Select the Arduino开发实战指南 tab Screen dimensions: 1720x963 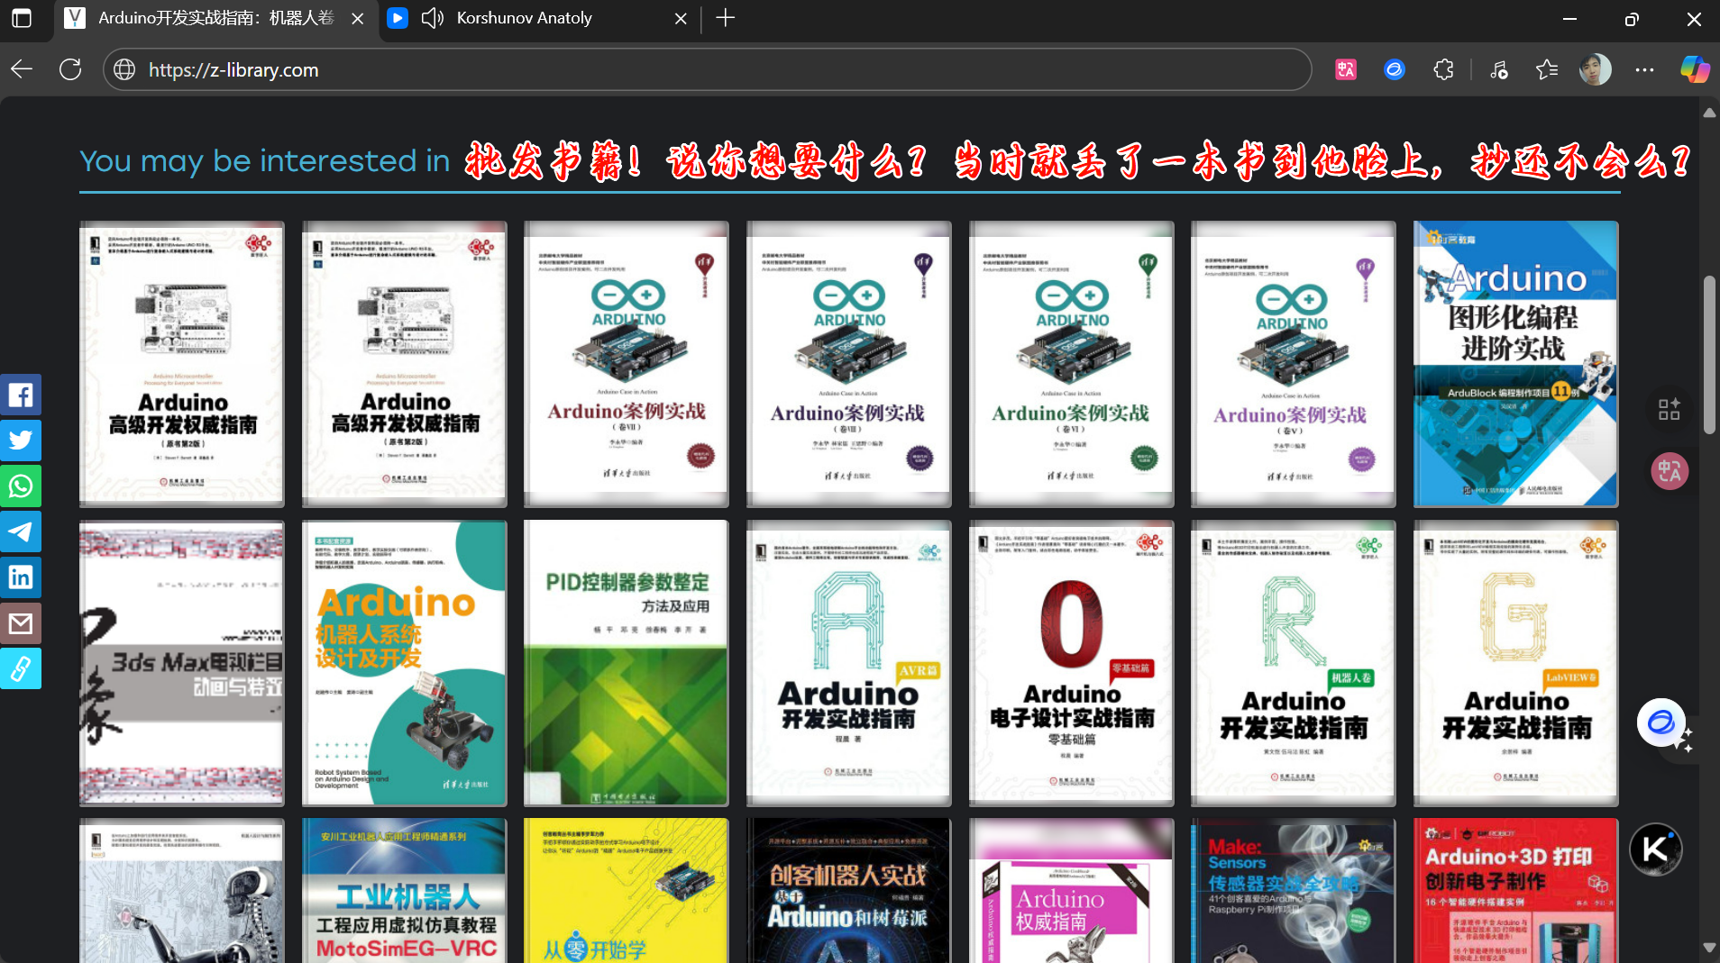point(216,18)
